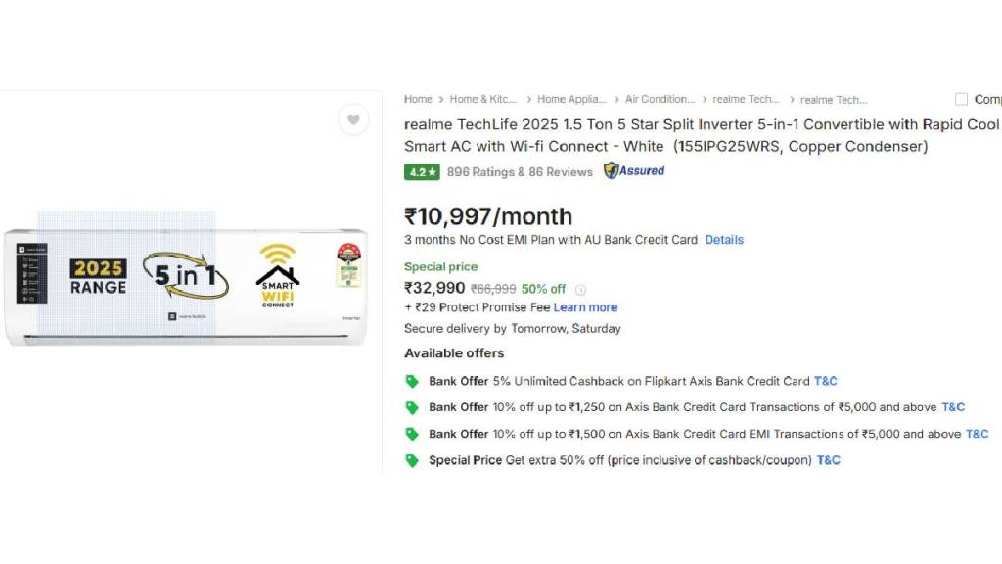Screen dimensions: 1002x564
Task: Open the Air Conditioners breadcrumb
Action: (660, 99)
